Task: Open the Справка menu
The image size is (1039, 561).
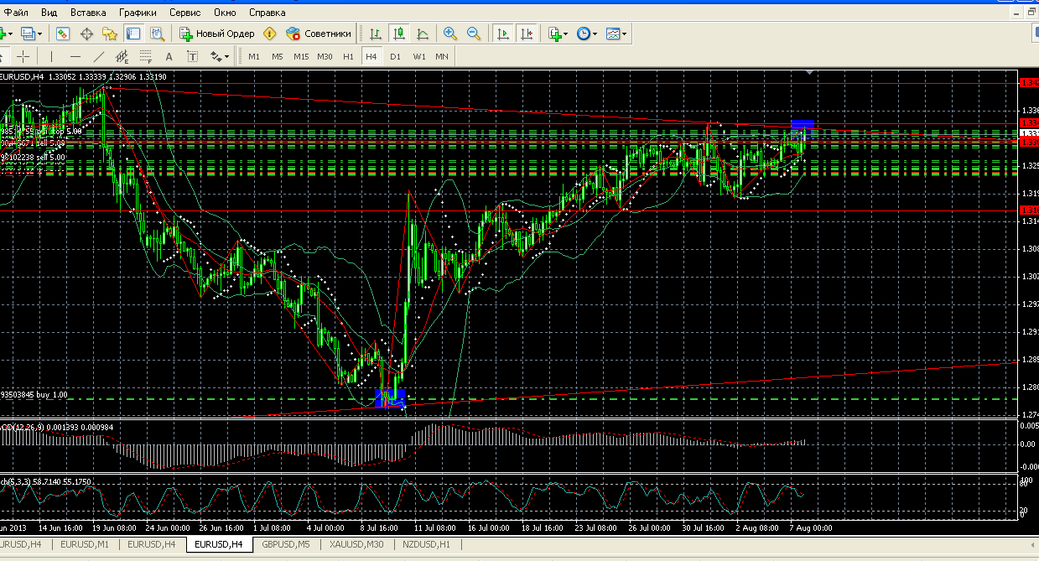Action: [x=268, y=13]
